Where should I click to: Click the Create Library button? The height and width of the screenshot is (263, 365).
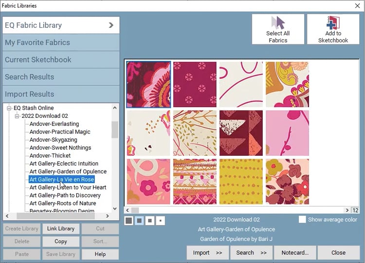click(21, 229)
